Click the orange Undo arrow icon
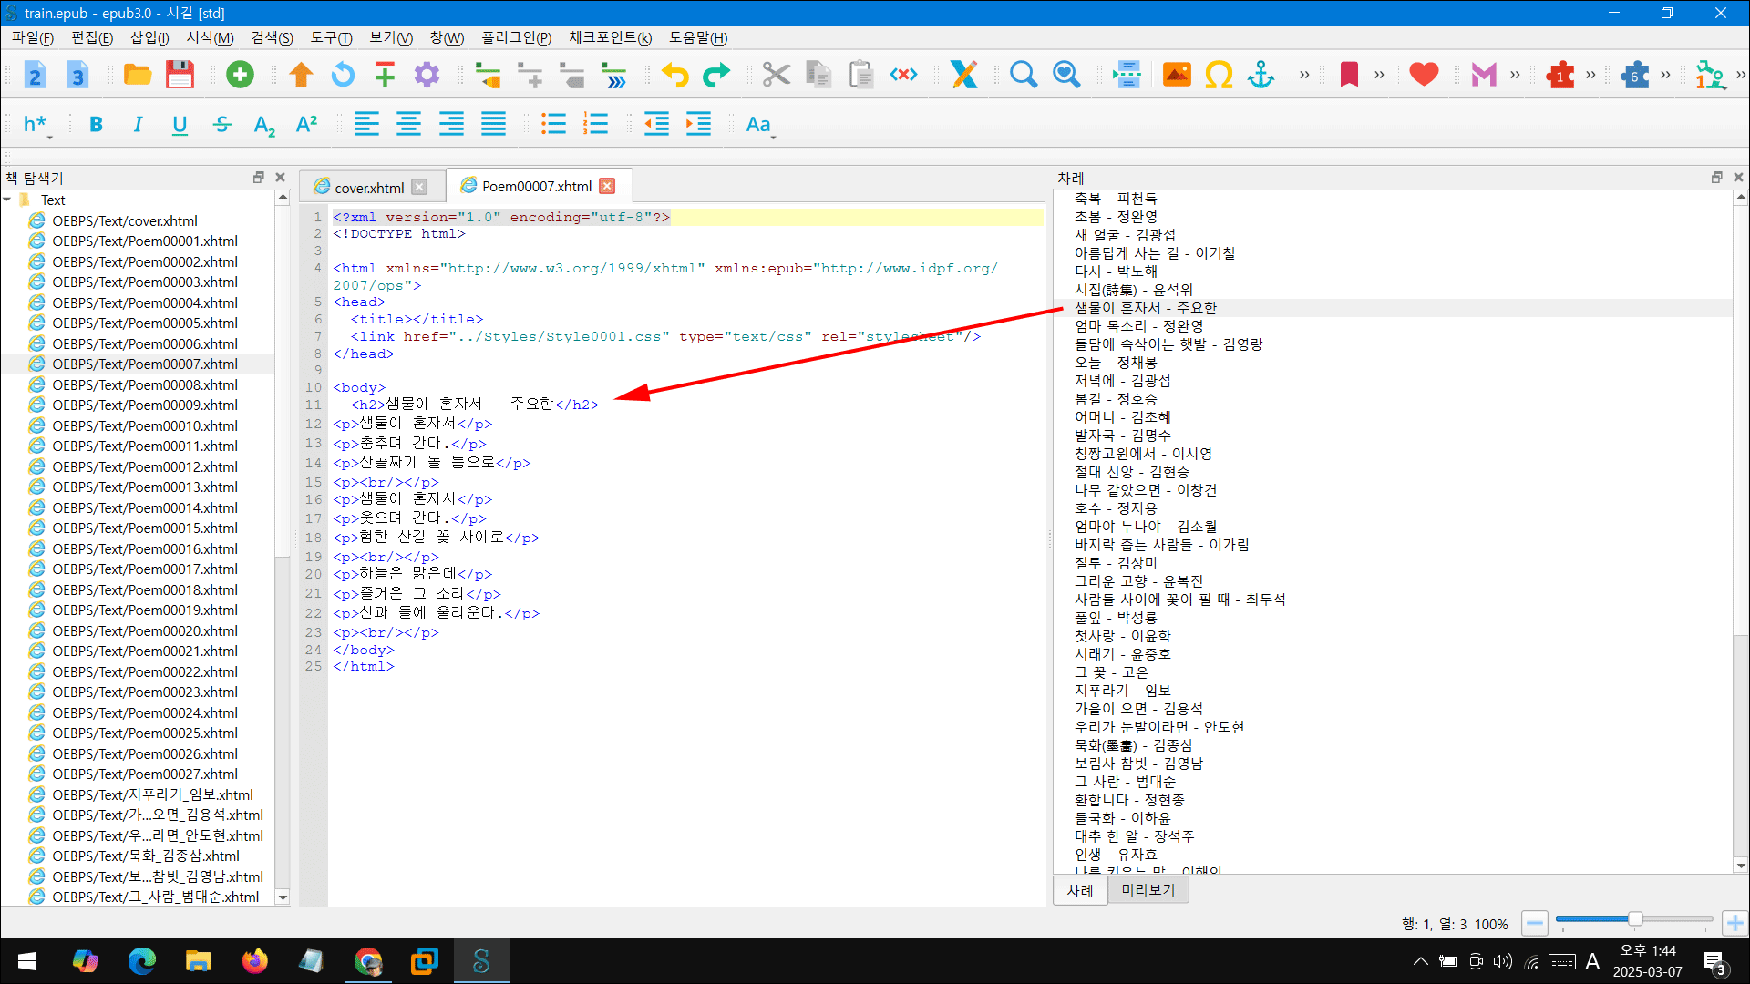This screenshot has height=984, width=1750. (674, 75)
